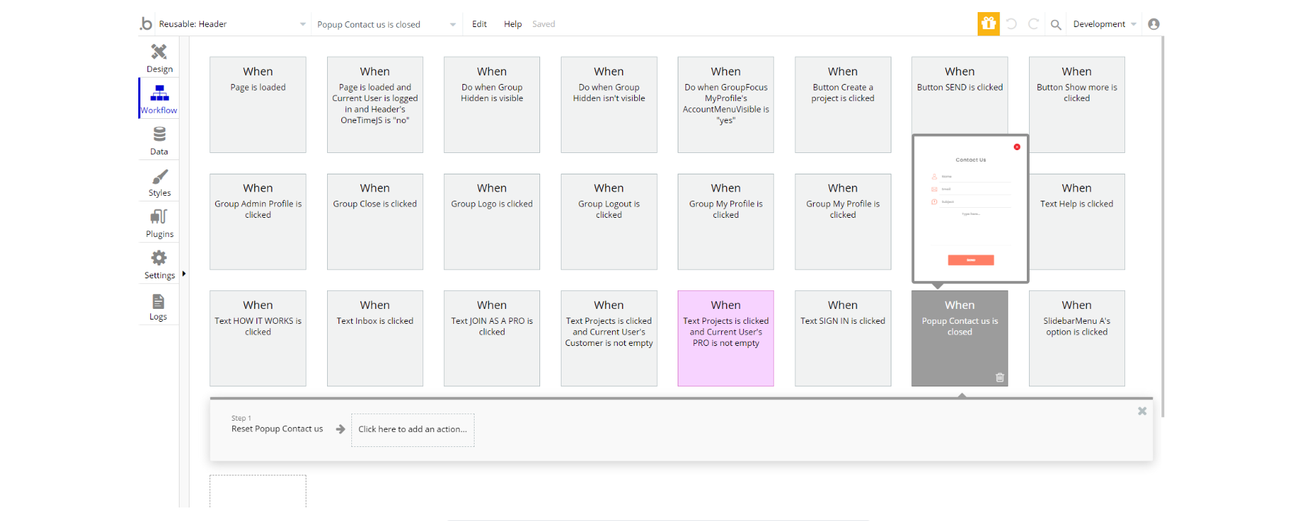Open the Development version dropdown
1304x521 pixels.
[1104, 24]
